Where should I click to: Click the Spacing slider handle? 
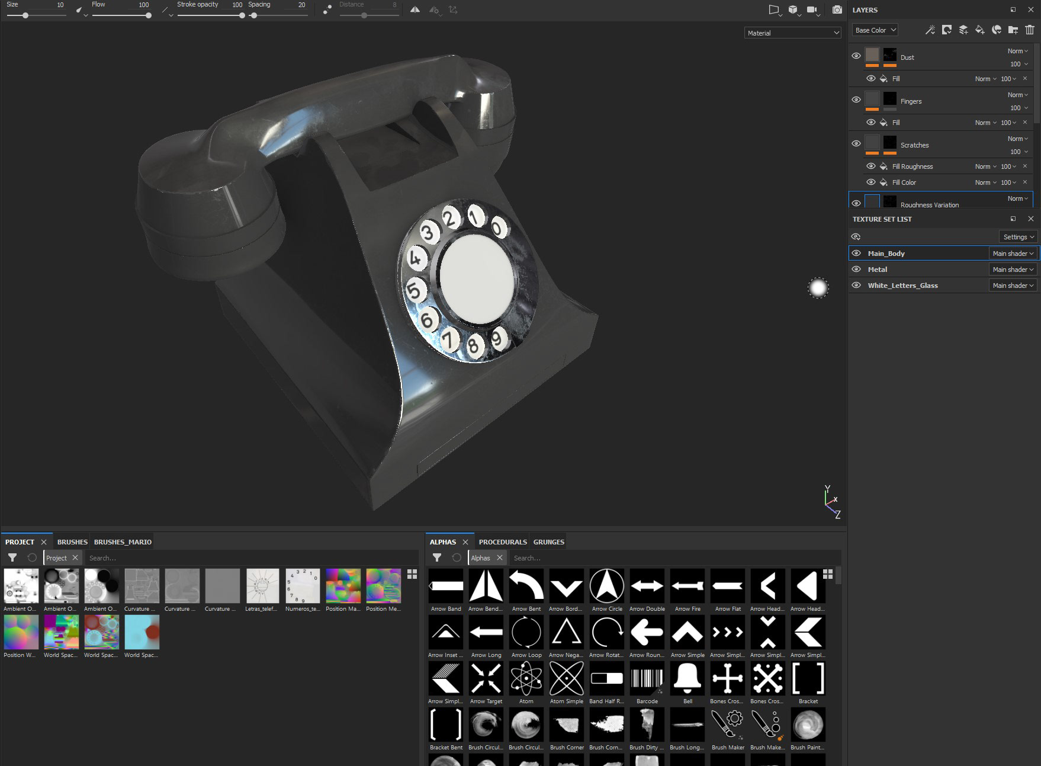(254, 15)
